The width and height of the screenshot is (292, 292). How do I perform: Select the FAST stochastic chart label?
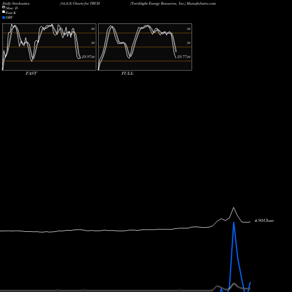31,74
